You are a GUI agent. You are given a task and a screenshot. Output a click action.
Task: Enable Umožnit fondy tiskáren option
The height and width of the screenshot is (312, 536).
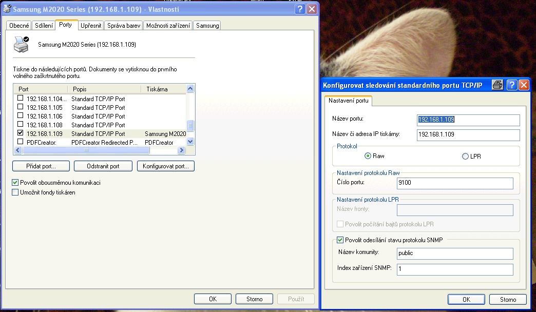(15, 192)
